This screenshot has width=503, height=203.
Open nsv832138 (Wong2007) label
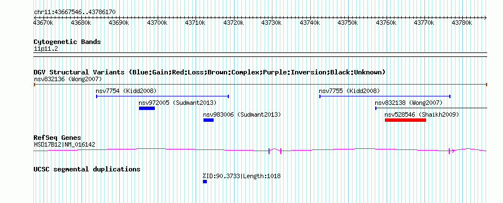coord(409,103)
